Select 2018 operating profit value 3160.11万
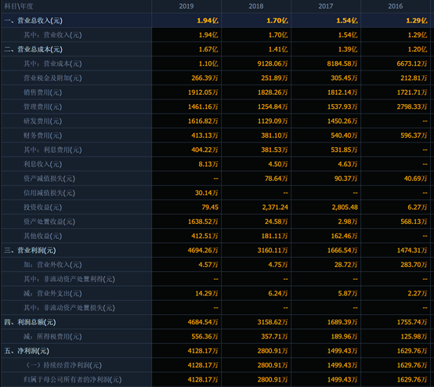The image size is (434, 387). (x=273, y=250)
